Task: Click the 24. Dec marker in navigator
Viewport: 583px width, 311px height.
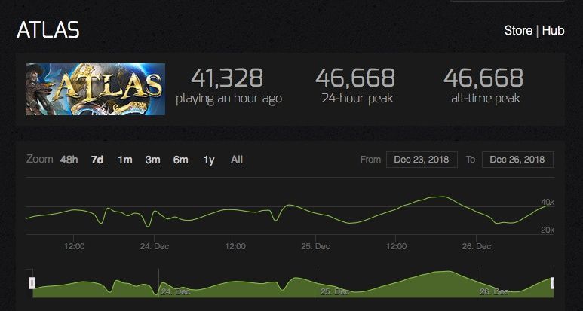Action: [x=175, y=291]
